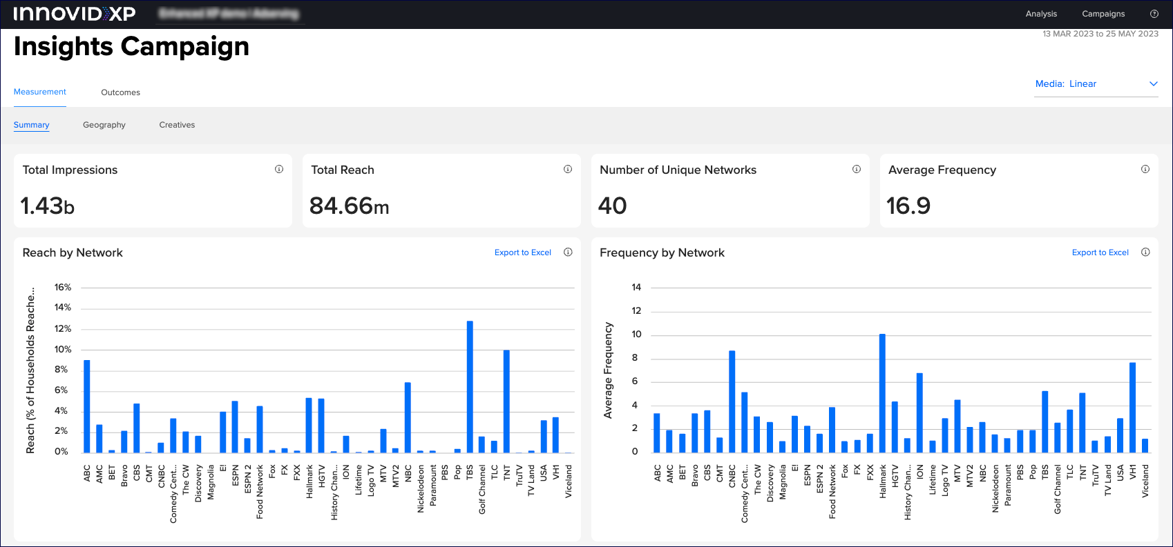
Task: Click the Insights Campaign page title
Action: point(131,47)
